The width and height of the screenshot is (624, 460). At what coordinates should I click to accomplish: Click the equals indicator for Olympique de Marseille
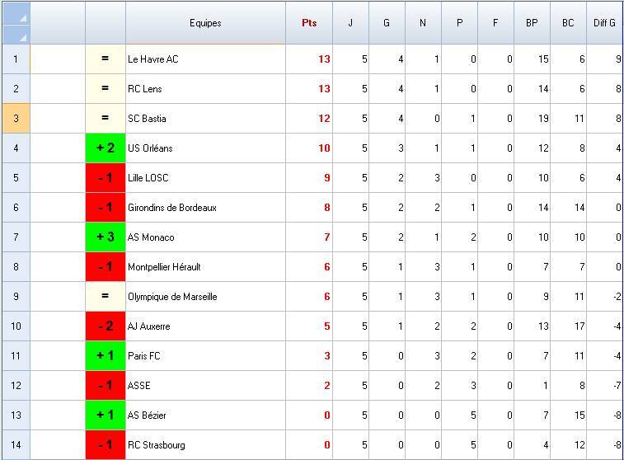(105, 297)
